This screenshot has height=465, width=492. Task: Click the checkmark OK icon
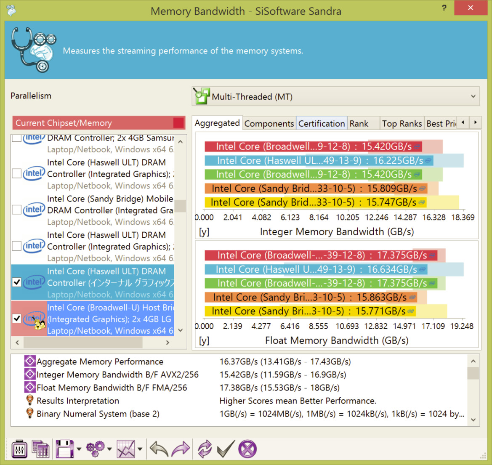226,449
